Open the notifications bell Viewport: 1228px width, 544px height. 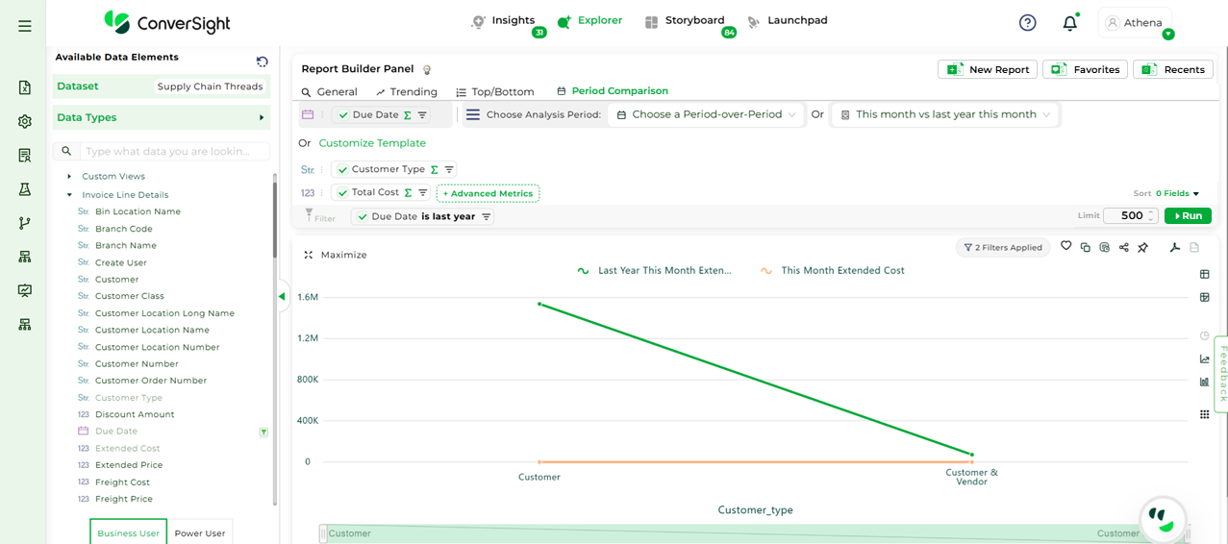(x=1069, y=23)
